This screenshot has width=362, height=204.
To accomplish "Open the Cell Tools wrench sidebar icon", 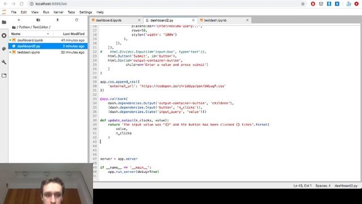I will 4,62.
